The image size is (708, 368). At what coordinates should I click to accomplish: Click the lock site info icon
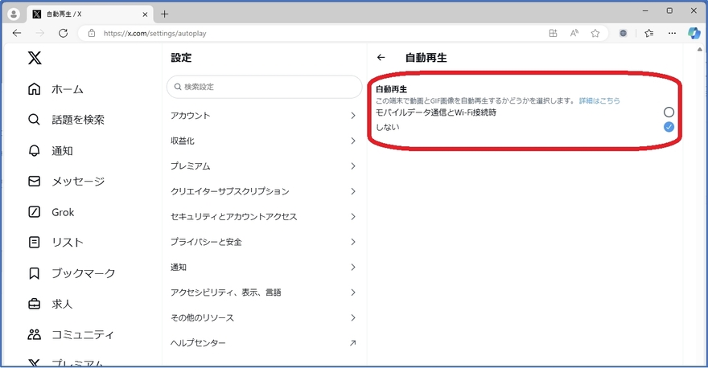[92, 33]
